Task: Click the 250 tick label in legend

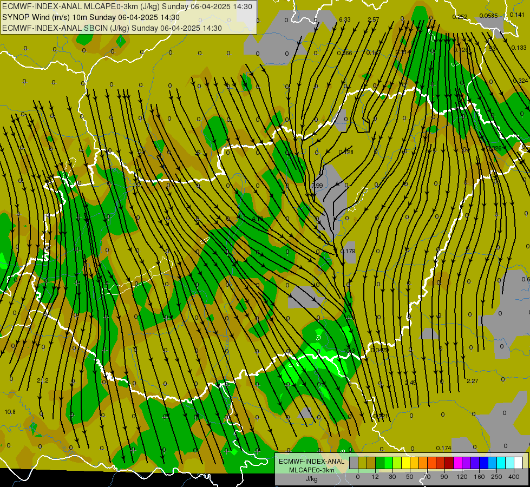Action: 496,477
